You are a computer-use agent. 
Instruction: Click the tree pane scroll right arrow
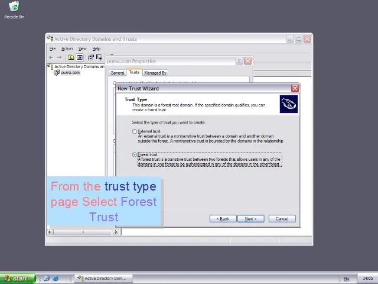(116, 232)
